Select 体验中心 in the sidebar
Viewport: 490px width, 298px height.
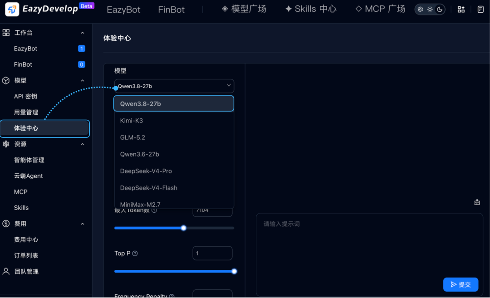click(45, 128)
